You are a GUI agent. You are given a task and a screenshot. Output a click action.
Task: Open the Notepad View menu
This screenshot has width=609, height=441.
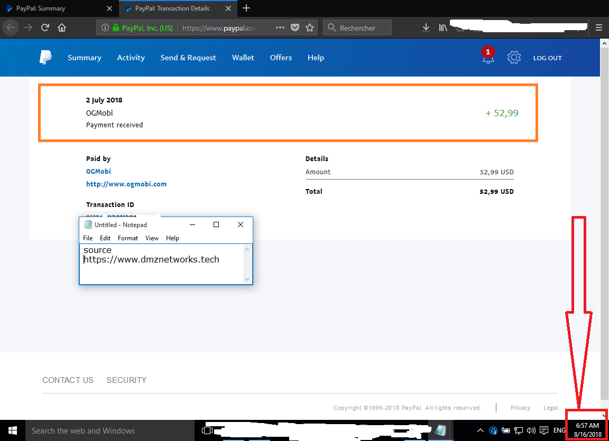click(x=152, y=238)
